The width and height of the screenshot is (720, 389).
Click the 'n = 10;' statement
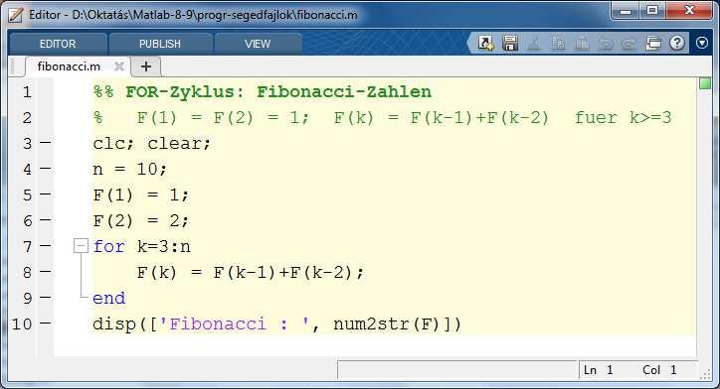coord(129,169)
